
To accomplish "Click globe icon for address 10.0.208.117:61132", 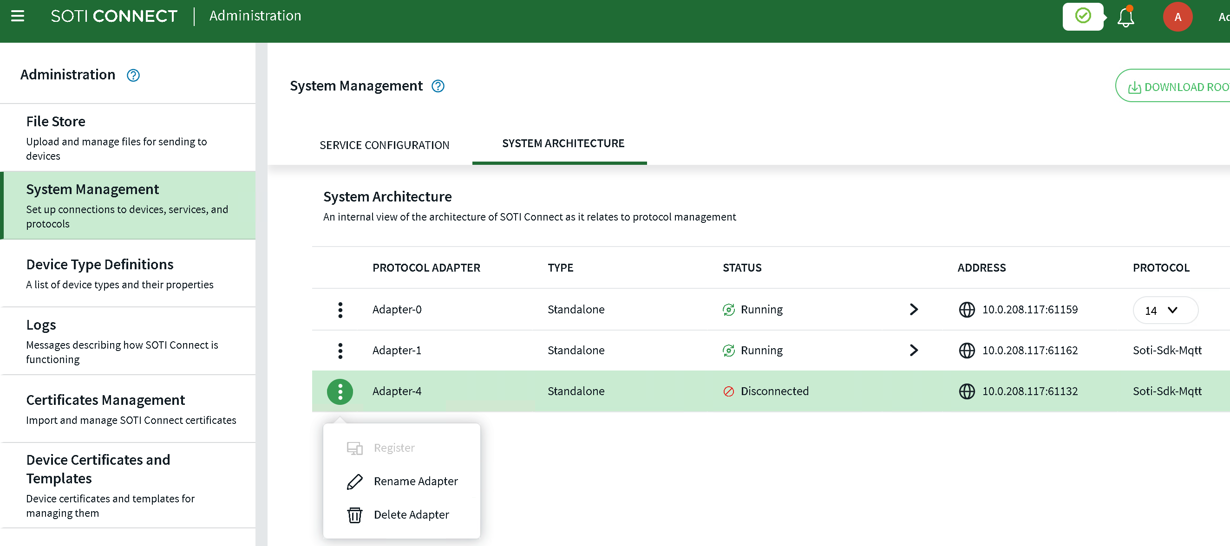I will (x=967, y=392).
